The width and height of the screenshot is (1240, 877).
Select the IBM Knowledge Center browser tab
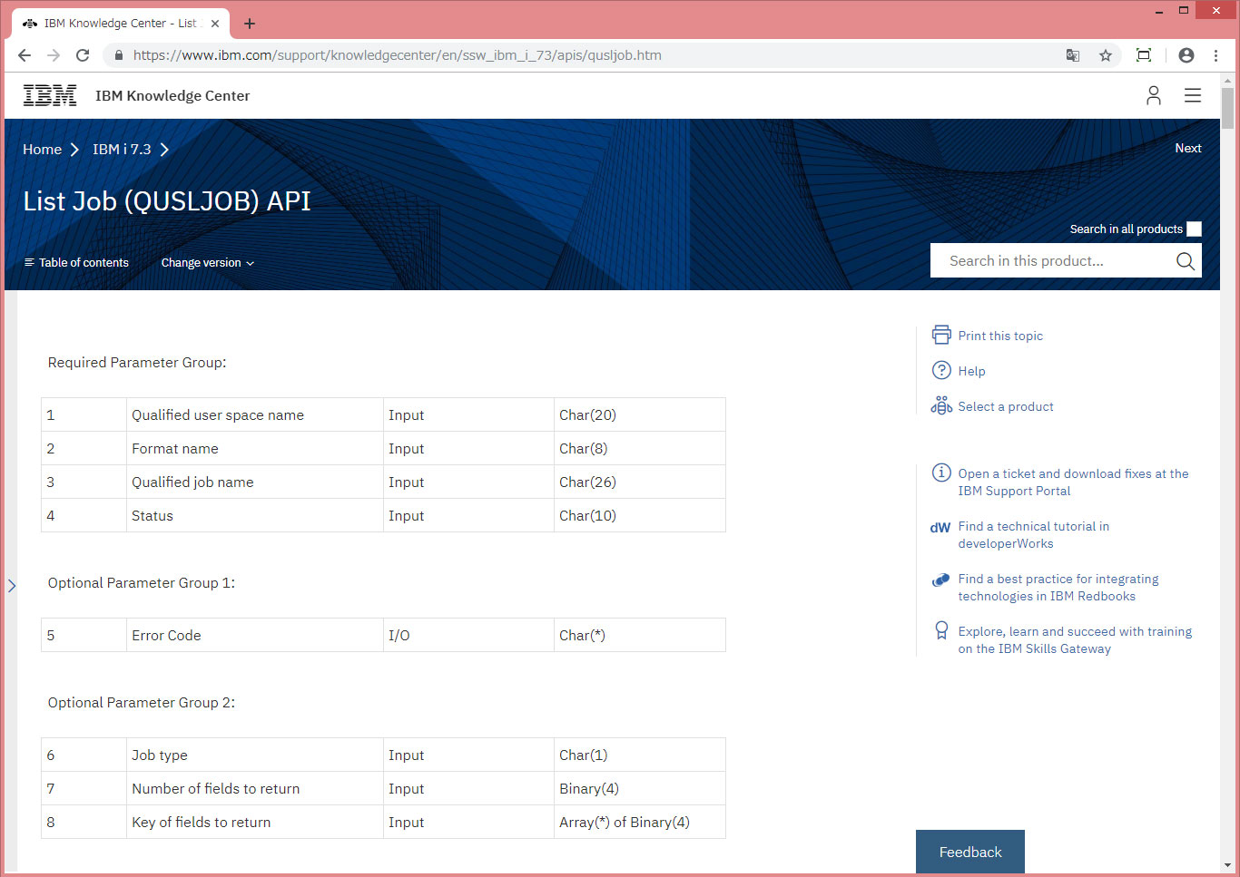[120, 24]
